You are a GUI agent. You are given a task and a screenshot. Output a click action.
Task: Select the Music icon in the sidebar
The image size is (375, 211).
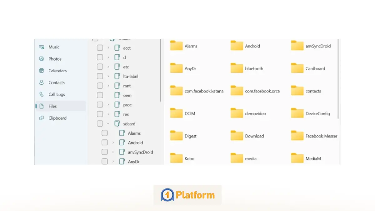pos(42,47)
